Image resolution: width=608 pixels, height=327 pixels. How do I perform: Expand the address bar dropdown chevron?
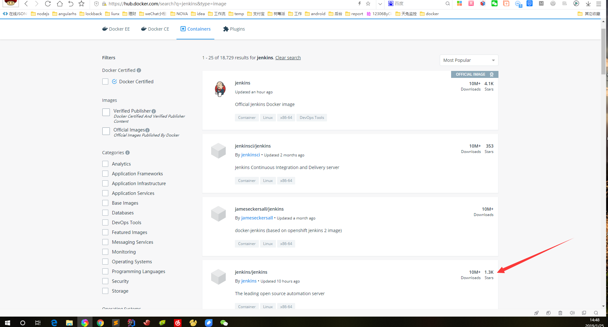[380, 4]
